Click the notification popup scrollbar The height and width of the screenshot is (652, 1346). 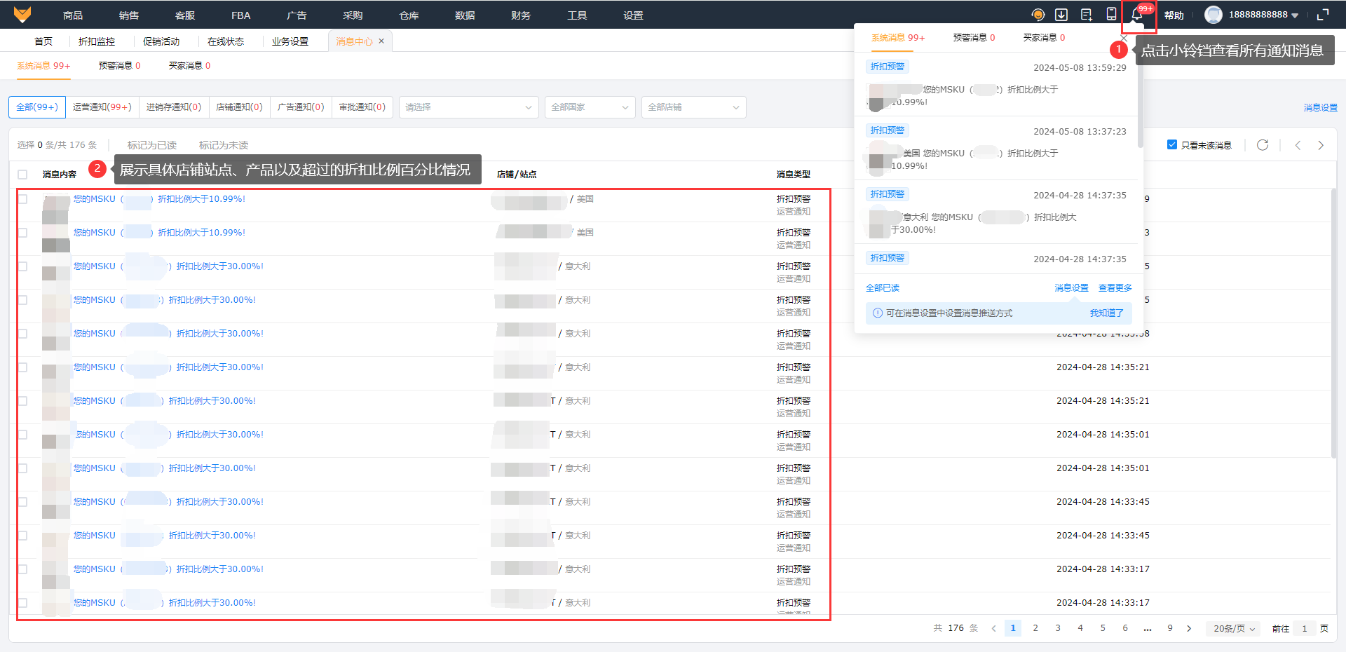(x=1140, y=102)
